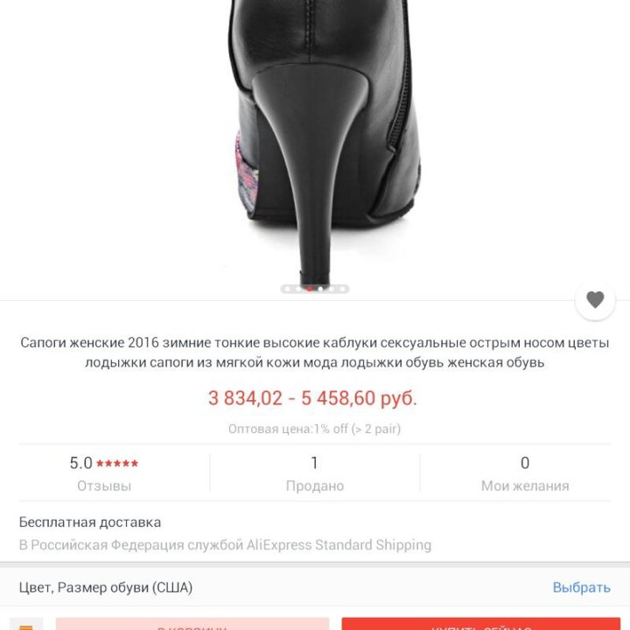Tap the Оптовая цена wholesale discount text

click(315, 429)
